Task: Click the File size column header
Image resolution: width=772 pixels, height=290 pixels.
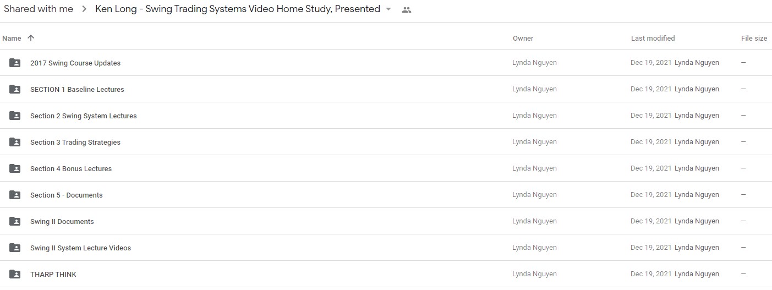Action: click(x=754, y=39)
